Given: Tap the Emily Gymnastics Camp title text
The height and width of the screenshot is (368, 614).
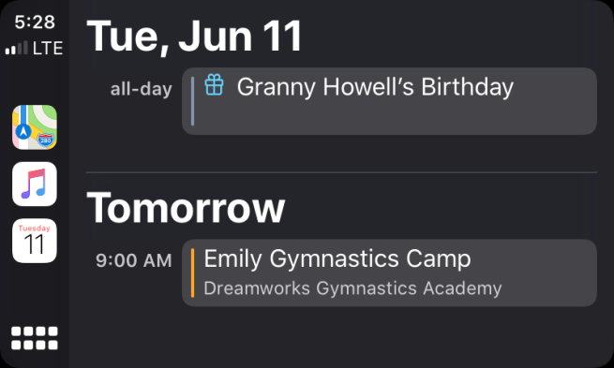Looking at the screenshot, I should pos(337,258).
